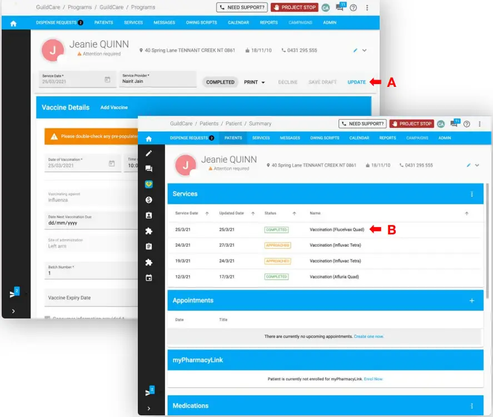Screen dimensions: 493x417
Task: Sort services by the Service Date arrow
Action: [x=207, y=214]
